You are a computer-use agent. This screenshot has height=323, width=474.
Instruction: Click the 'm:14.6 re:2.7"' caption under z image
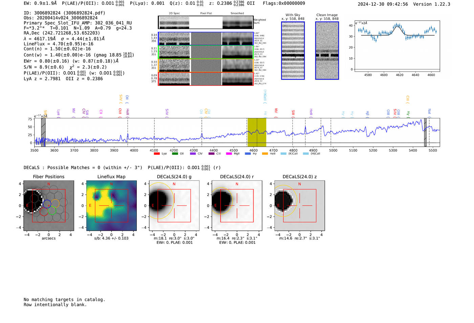tap(299, 238)
